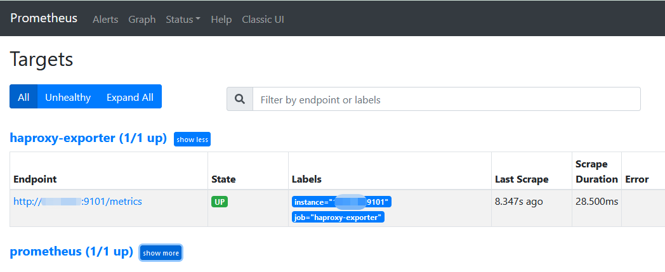This screenshot has height=272, width=665.
Task: Open the Status dropdown menu
Action: 183,20
